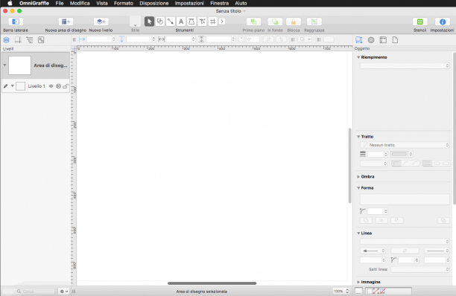Image resolution: width=456 pixels, height=296 pixels.
Task: Select the Text tool
Action: click(x=181, y=22)
